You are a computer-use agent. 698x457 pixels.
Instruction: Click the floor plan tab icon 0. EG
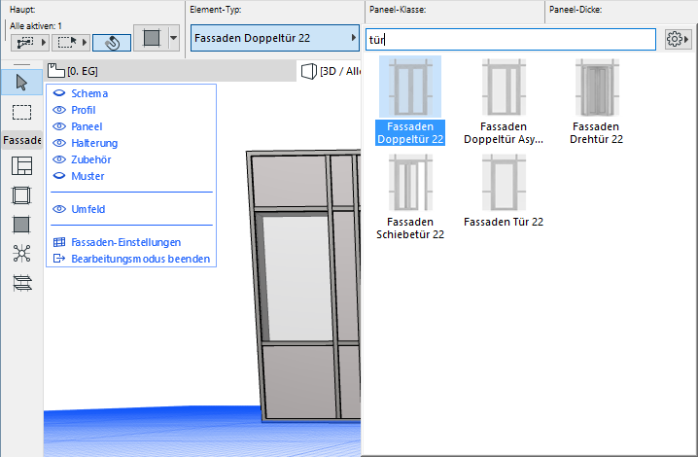point(56,70)
